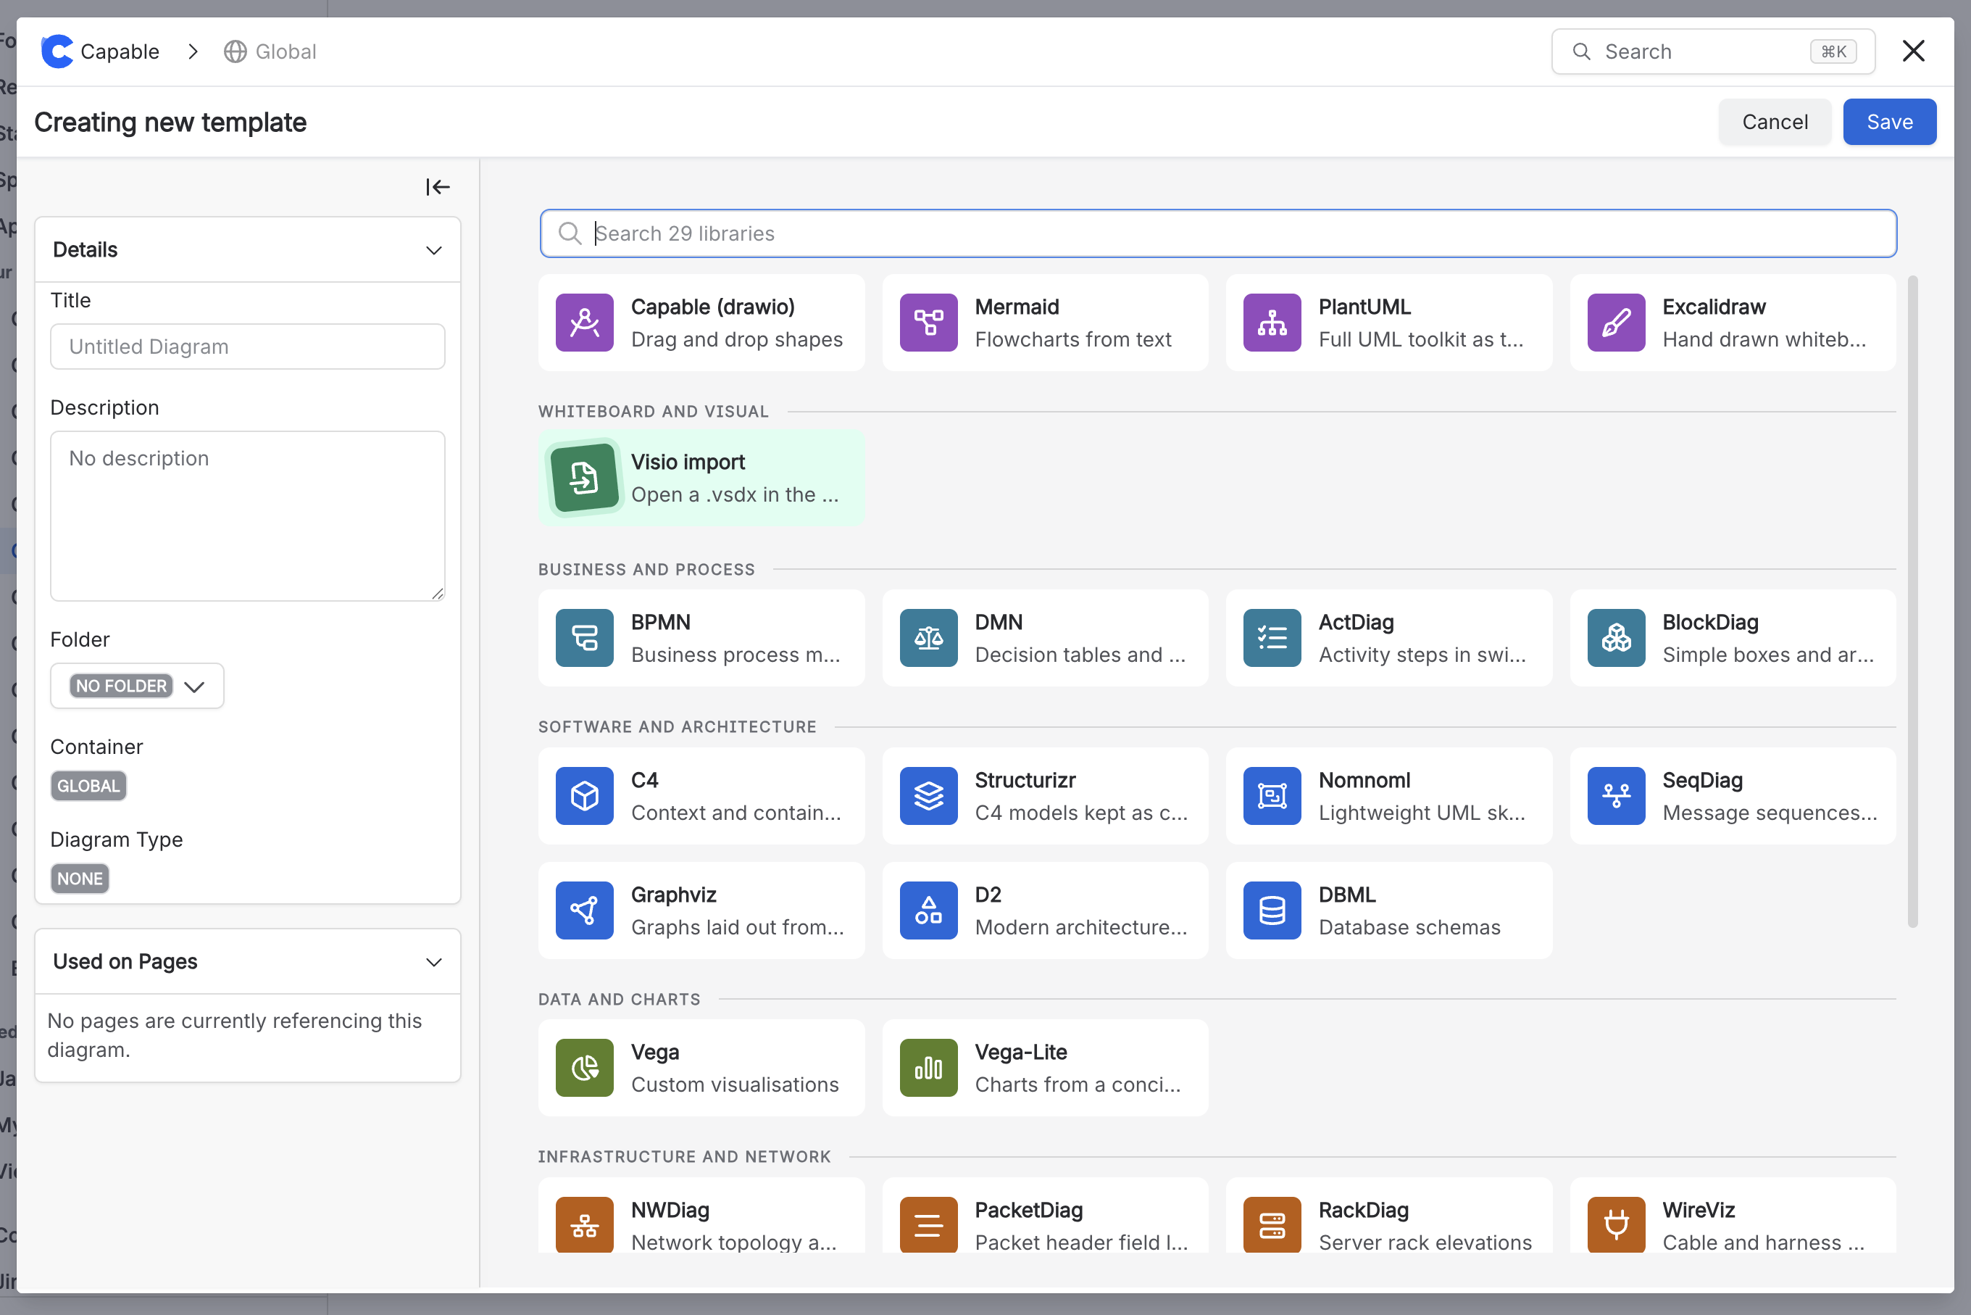Choose the PlantUML library icon
The image size is (1971, 1315).
point(1272,322)
